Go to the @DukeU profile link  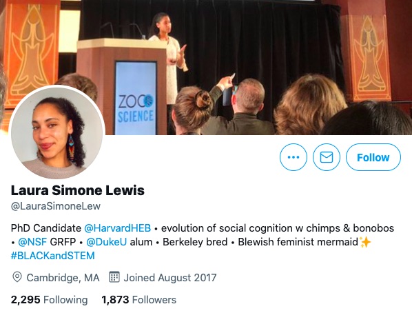coord(106,242)
